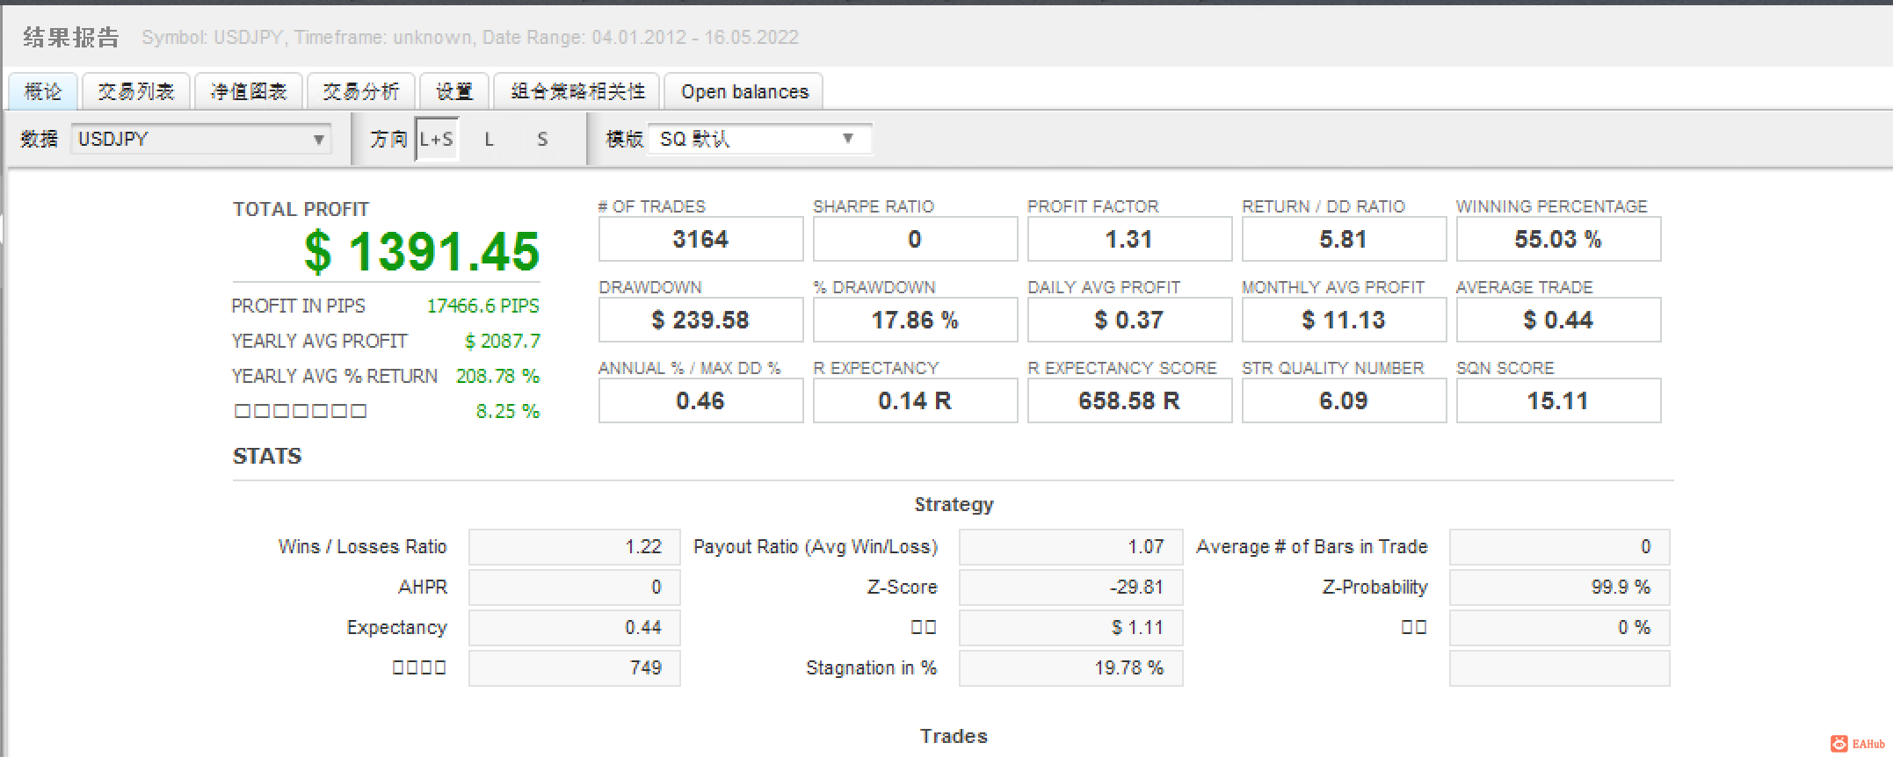Go to the 交易分析 tab
Viewport: 1893px width, 757px height.
tap(361, 91)
